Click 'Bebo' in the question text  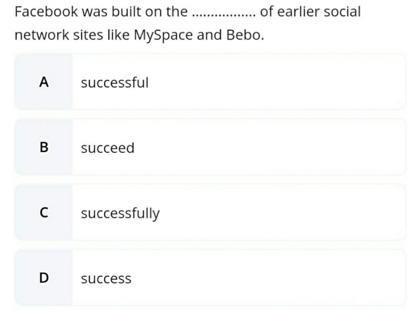pos(243,35)
